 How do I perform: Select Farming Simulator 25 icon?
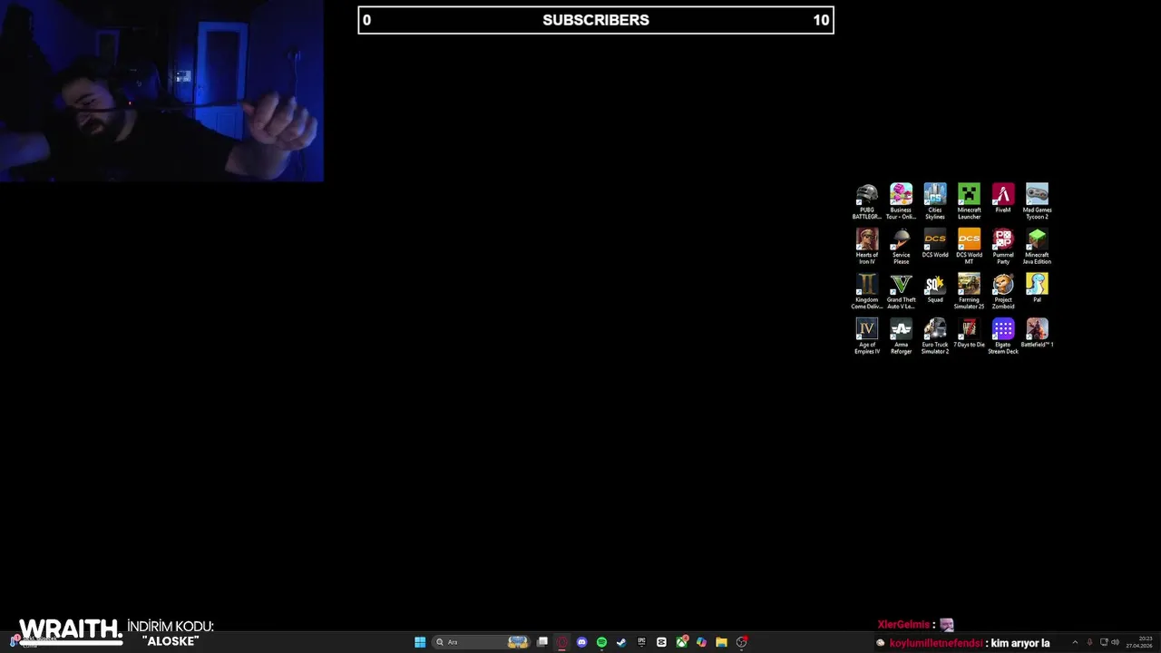tap(969, 291)
